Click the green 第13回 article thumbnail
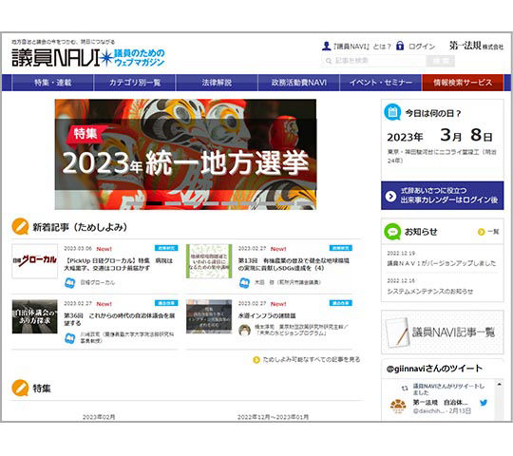This screenshot has height=456, width=513. [x=209, y=261]
